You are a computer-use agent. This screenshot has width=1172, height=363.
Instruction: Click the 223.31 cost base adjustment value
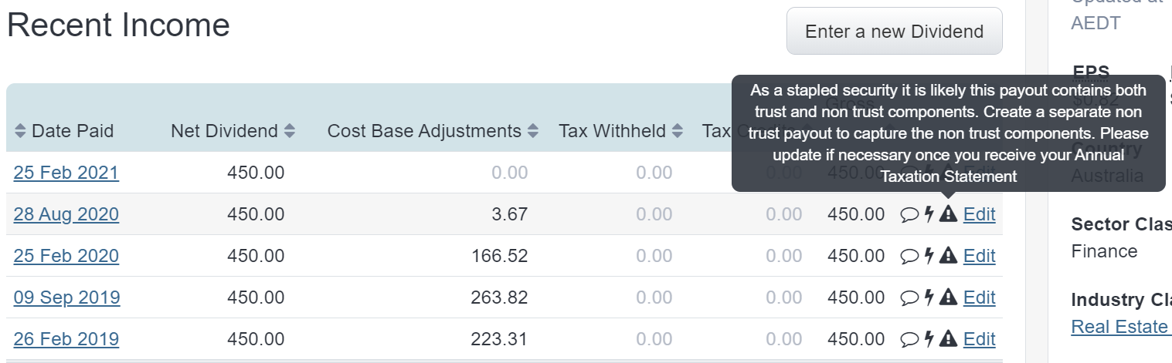pos(500,339)
